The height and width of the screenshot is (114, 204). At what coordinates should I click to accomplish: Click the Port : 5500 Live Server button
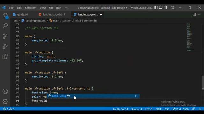tap(181, 109)
